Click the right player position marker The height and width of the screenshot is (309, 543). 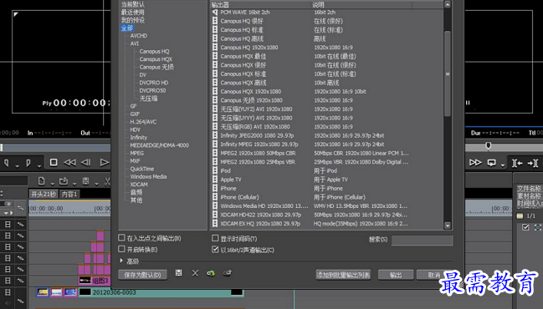pyautogui.click(x=489, y=145)
